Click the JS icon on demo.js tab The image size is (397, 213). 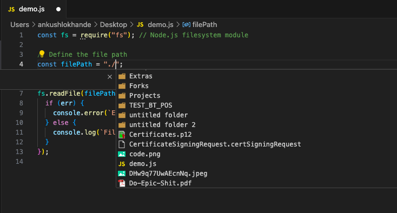coord(11,9)
